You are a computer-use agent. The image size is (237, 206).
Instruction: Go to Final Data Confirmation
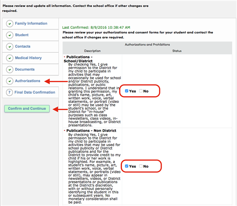click(x=35, y=92)
